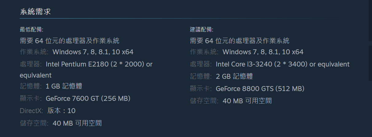Click the DirectX 版本:10 line
The image size is (372, 137).
tap(48, 111)
